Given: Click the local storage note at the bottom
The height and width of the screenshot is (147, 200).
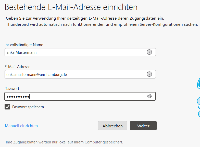Looking at the screenshot, I should pyautogui.click(x=64, y=142).
